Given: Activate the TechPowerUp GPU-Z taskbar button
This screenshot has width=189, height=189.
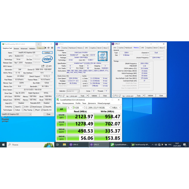Looking at the screenshot, I should point(140,145).
